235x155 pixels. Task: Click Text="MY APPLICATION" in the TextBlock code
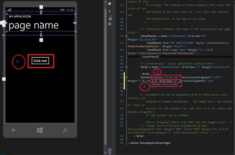(178, 43)
